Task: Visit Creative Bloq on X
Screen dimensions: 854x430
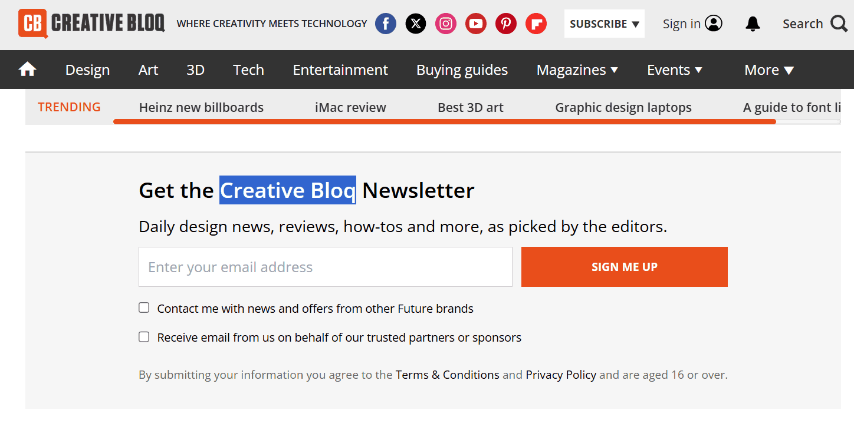Action: pyautogui.click(x=416, y=24)
